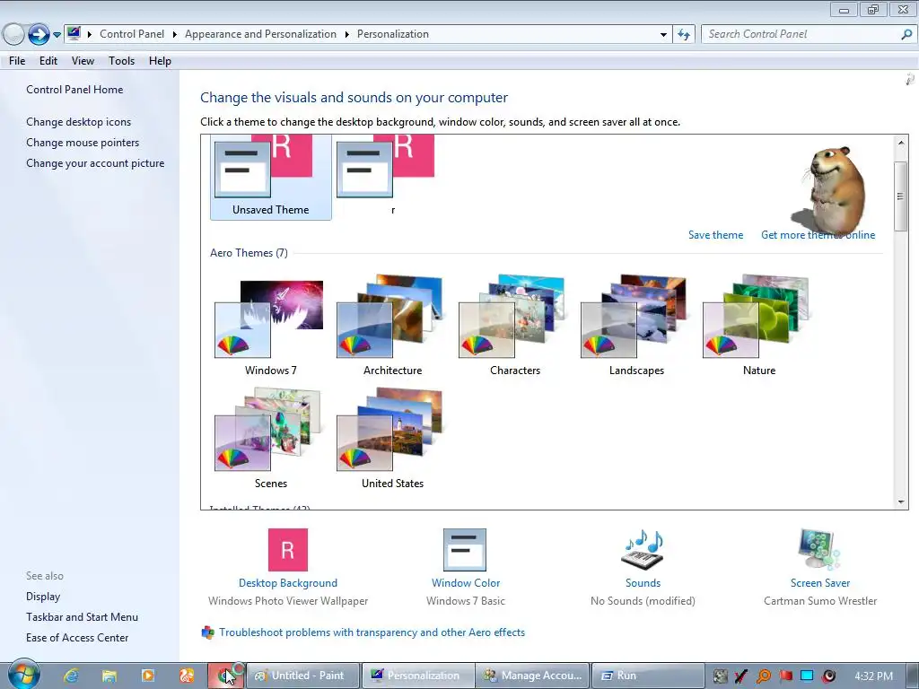Click the theme list scrollbar thumb
Screen dimensions: 919x689
(x=900, y=196)
